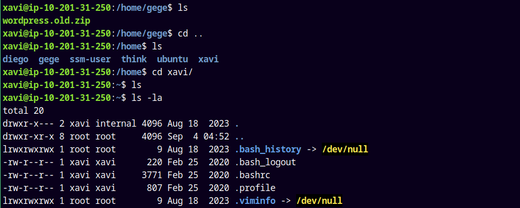Click the .bash_history symlink name
Screen dimensions: 520x208
coord(268,149)
